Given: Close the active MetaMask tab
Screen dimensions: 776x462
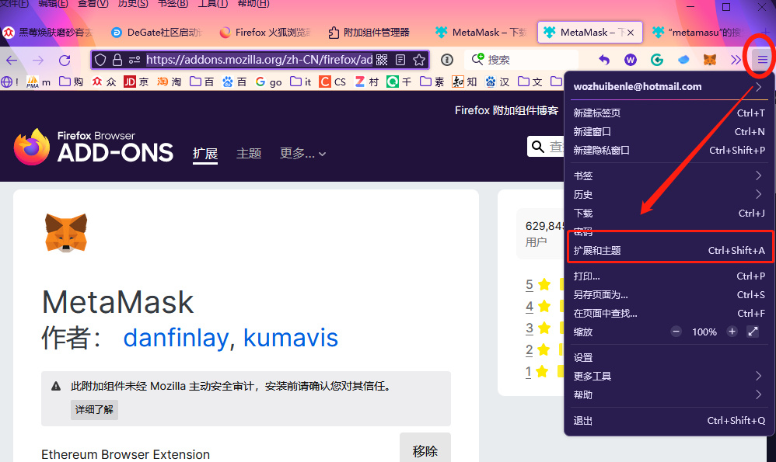Looking at the screenshot, I should click(631, 33).
